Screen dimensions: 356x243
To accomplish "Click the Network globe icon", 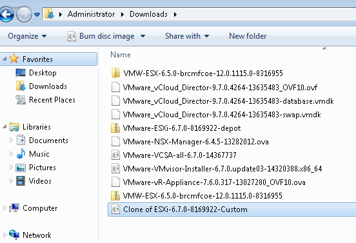I will (14, 235).
